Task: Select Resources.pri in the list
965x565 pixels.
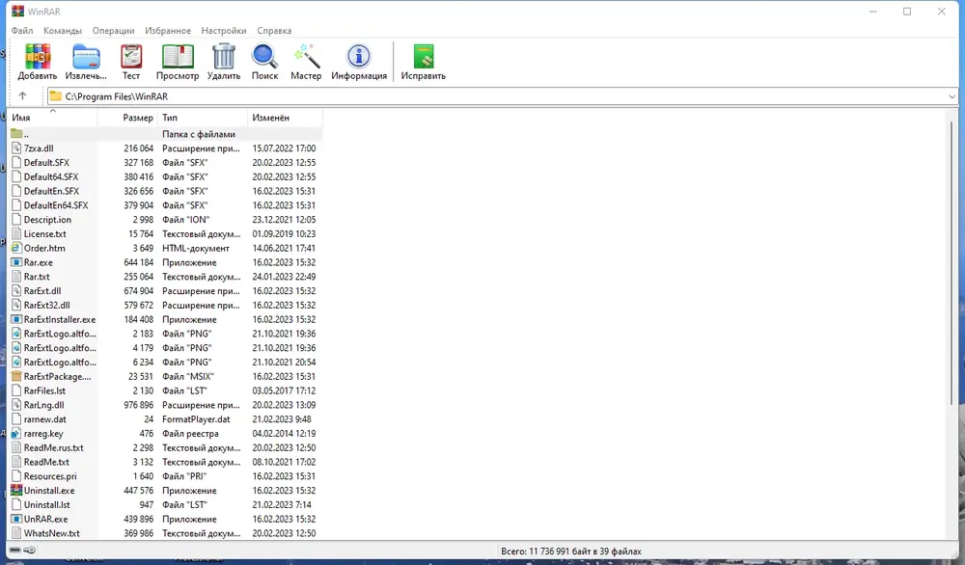Action: (50, 476)
